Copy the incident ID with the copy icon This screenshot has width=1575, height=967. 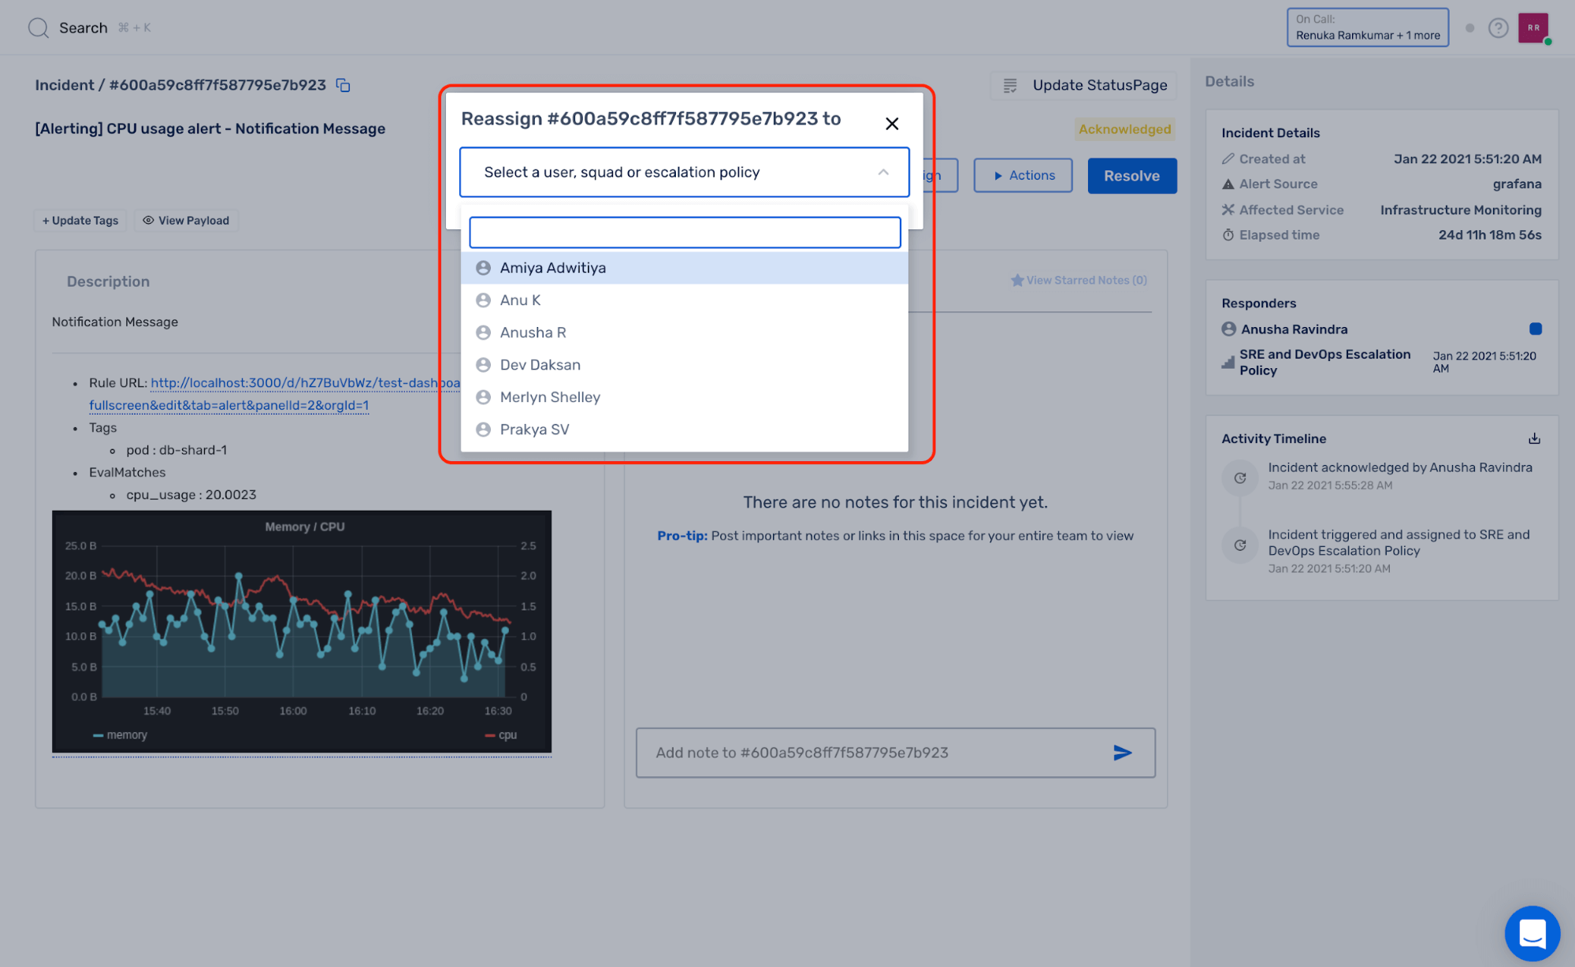coord(343,85)
